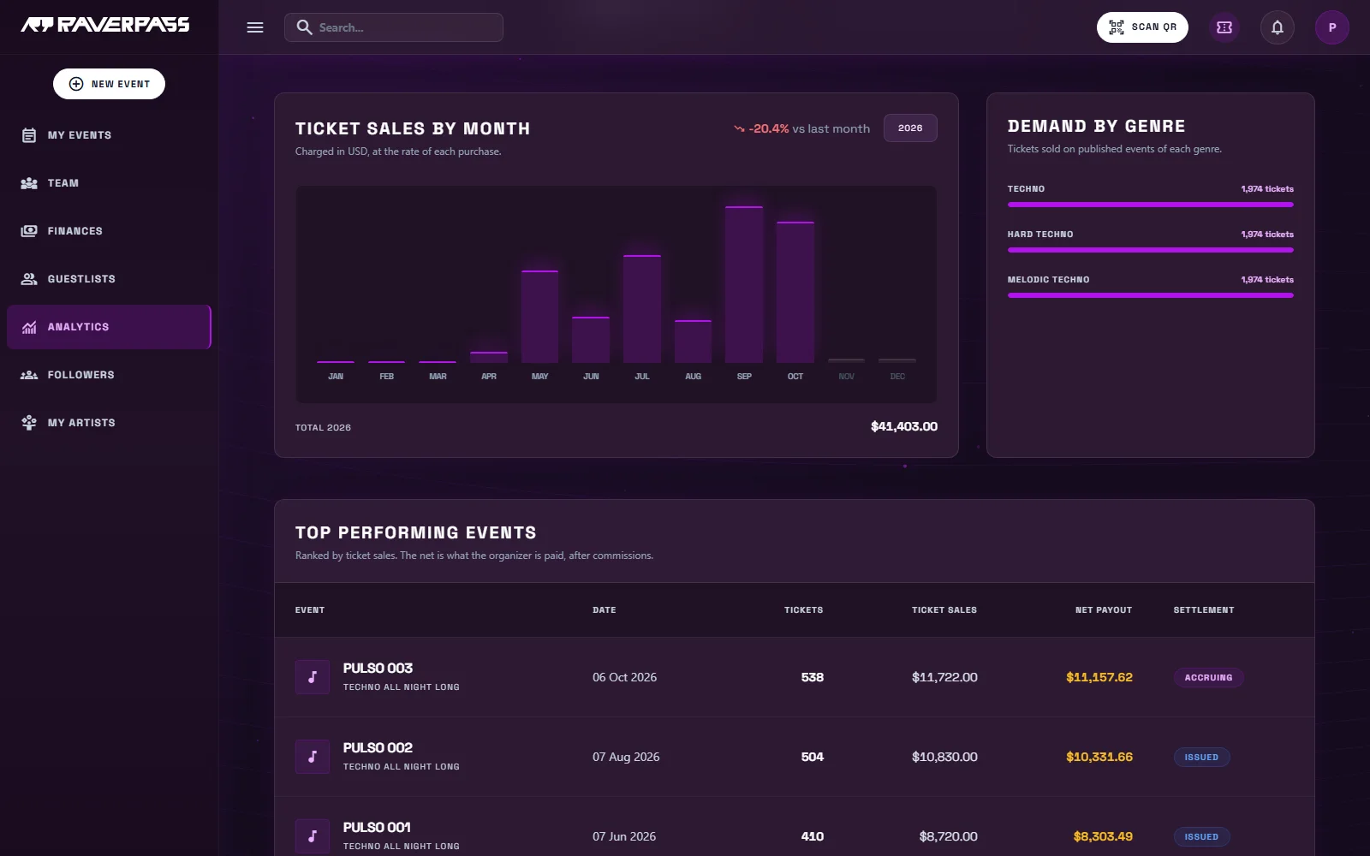Click the plus icon in New Event
This screenshot has height=856, width=1370.
[x=76, y=84]
